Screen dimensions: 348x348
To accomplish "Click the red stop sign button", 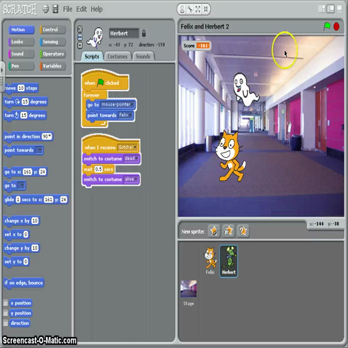I will pyautogui.click(x=336, y=26).
